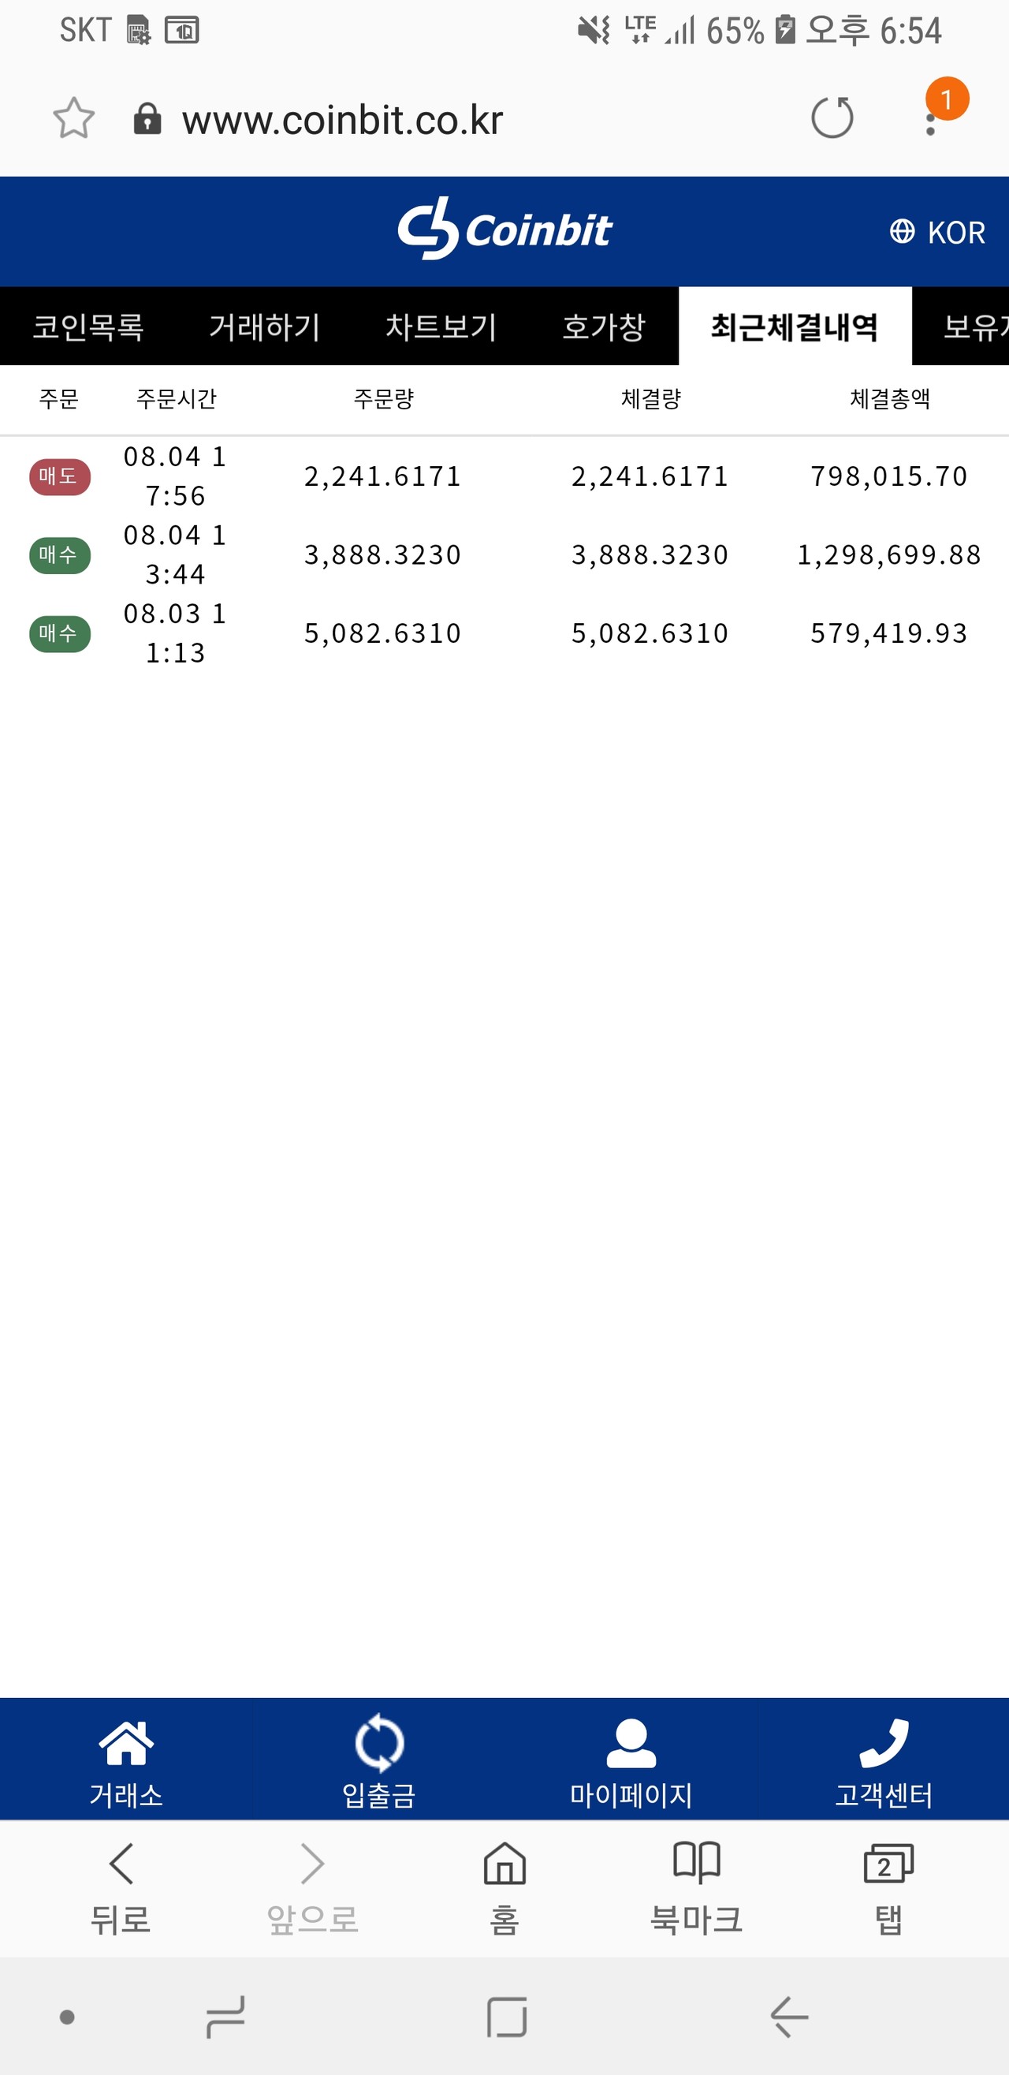Open the 북마크 bookmarks list
Image resolution: width=1009 pixels, height=2075 pixels.
pyautogui.click(x=697, y=1887)
